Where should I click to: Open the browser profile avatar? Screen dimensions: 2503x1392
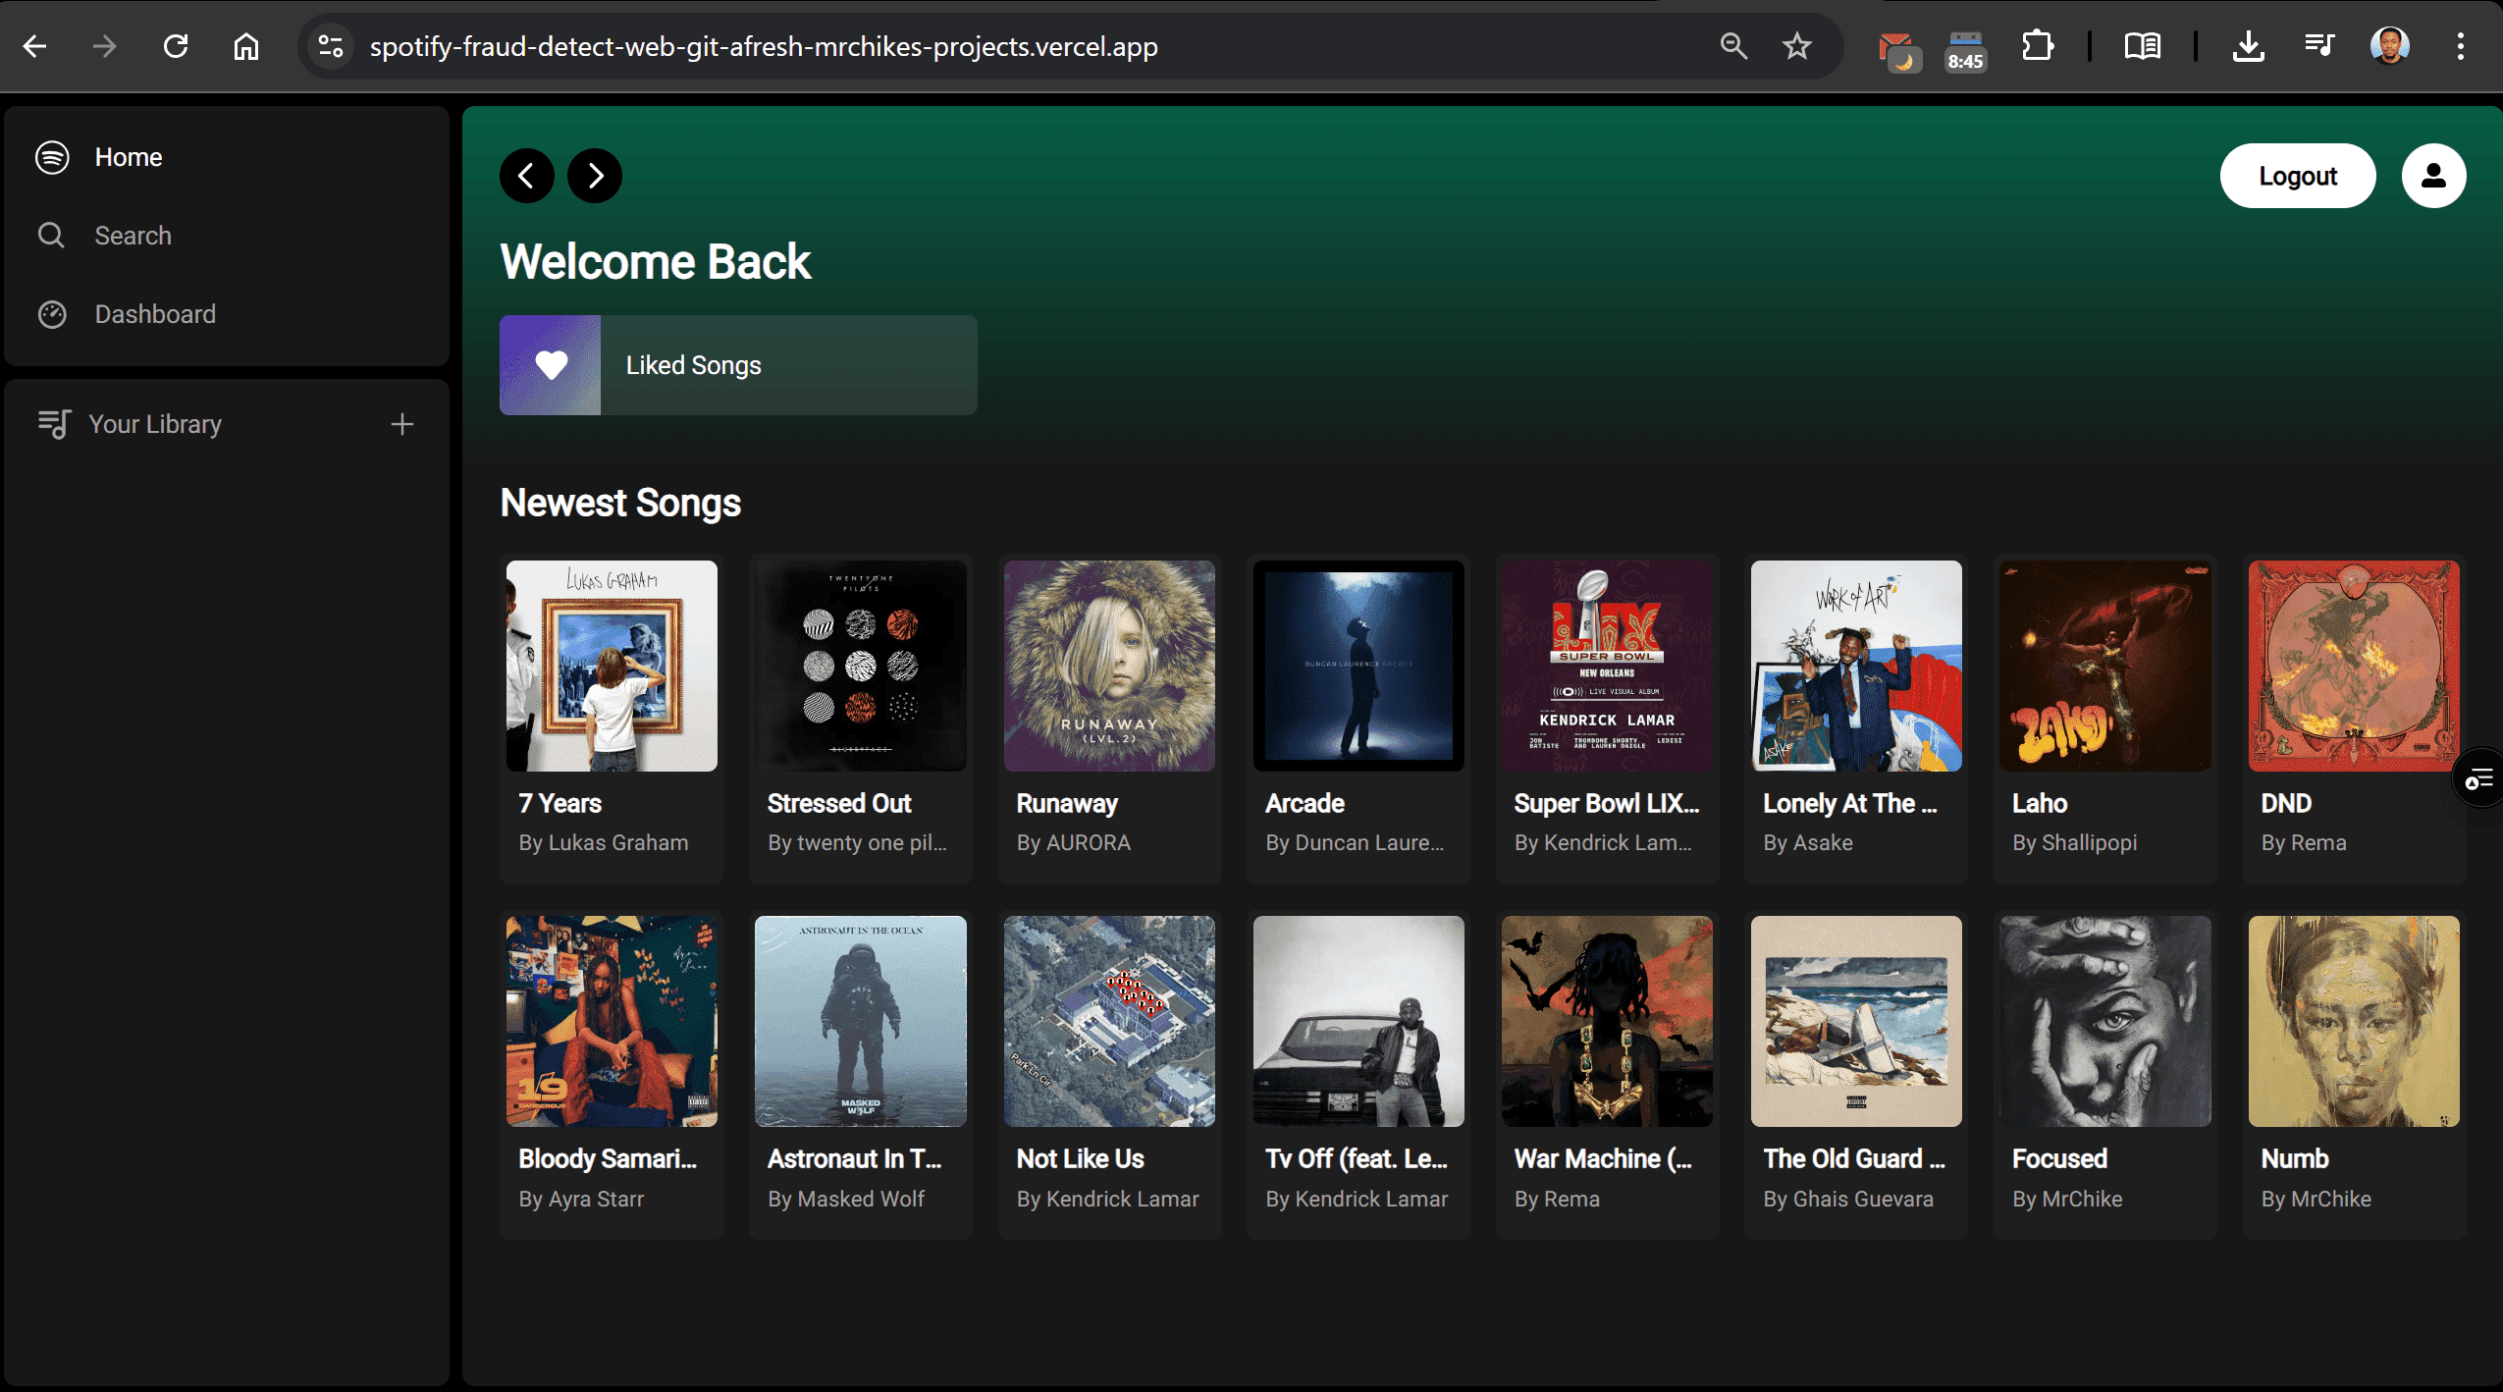2389,46
